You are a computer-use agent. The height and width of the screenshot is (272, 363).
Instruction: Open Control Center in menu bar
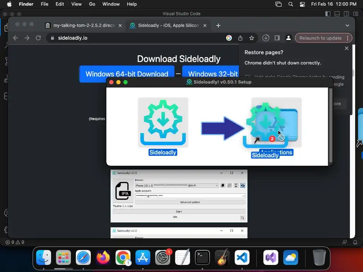(x=302, y=4)
